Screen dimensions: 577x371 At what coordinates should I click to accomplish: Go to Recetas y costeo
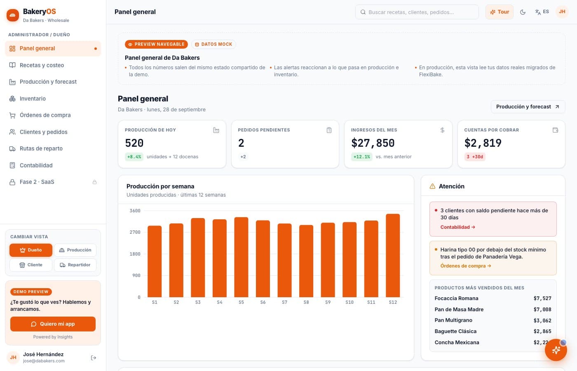coord(53,65)
